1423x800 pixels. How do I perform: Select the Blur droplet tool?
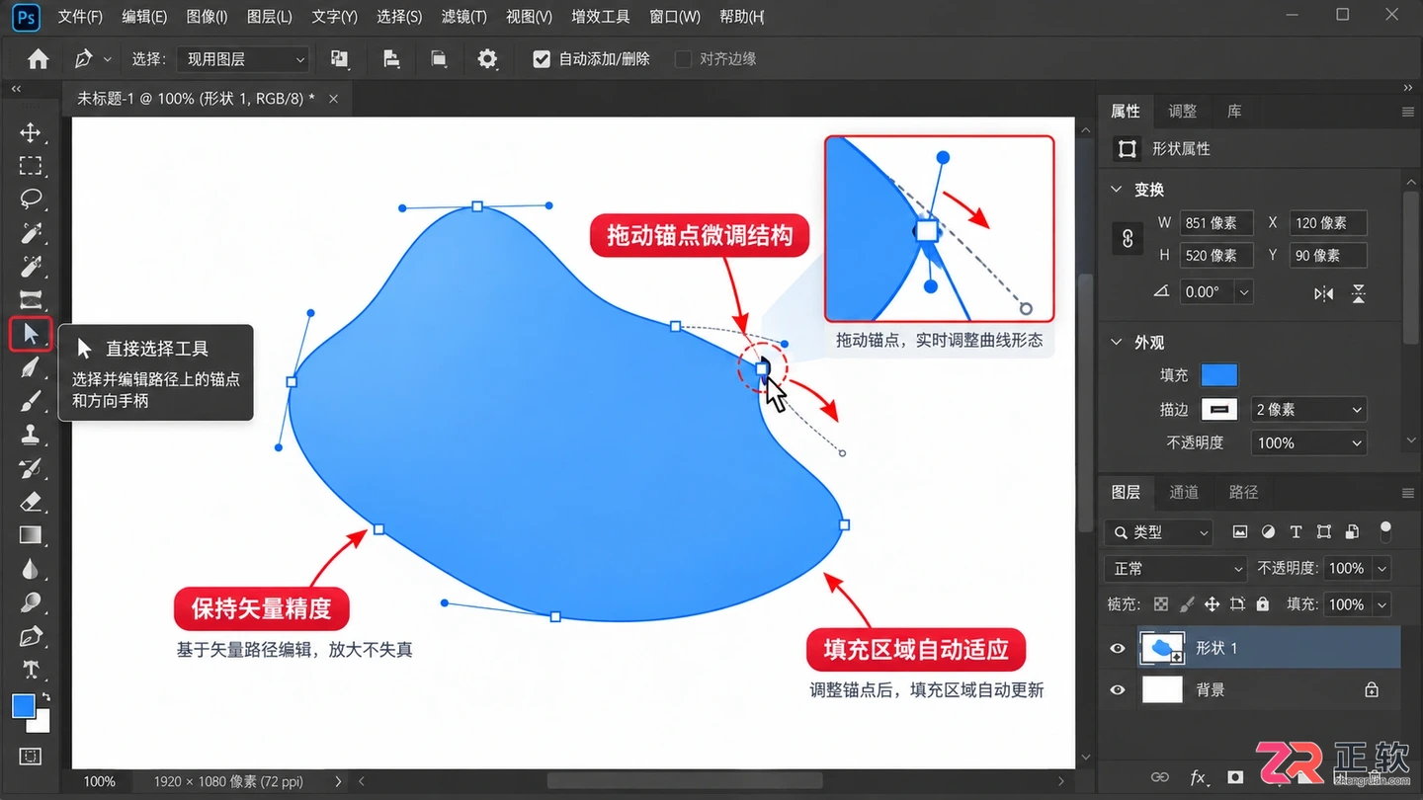tap(31, 569)
